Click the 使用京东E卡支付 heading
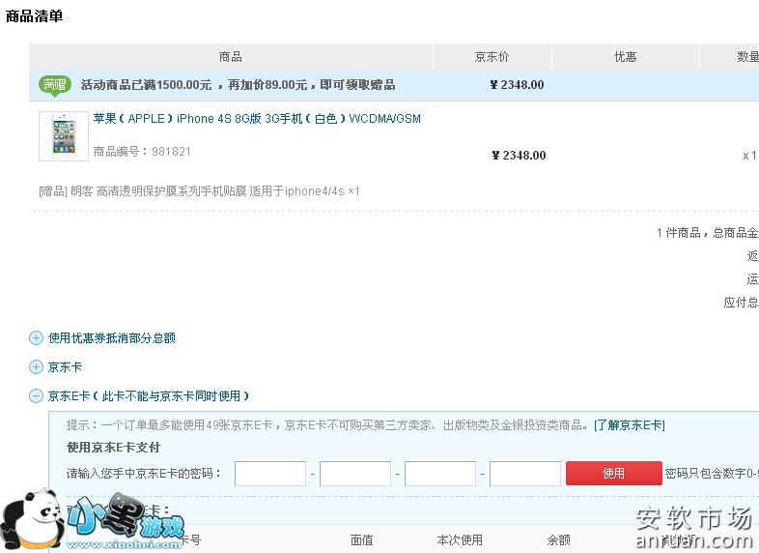 pos(113,448)
